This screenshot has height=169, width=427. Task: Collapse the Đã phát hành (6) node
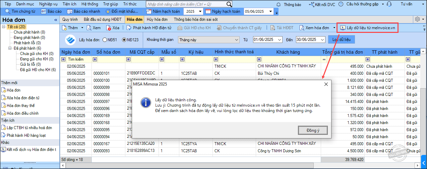click(10, 48)
